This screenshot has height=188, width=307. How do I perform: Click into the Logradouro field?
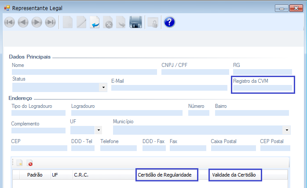click(127, 113)
